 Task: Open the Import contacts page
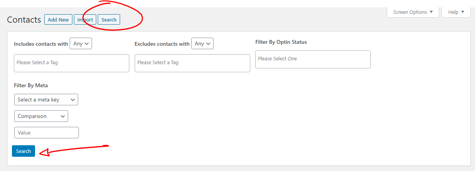[85, 20]
